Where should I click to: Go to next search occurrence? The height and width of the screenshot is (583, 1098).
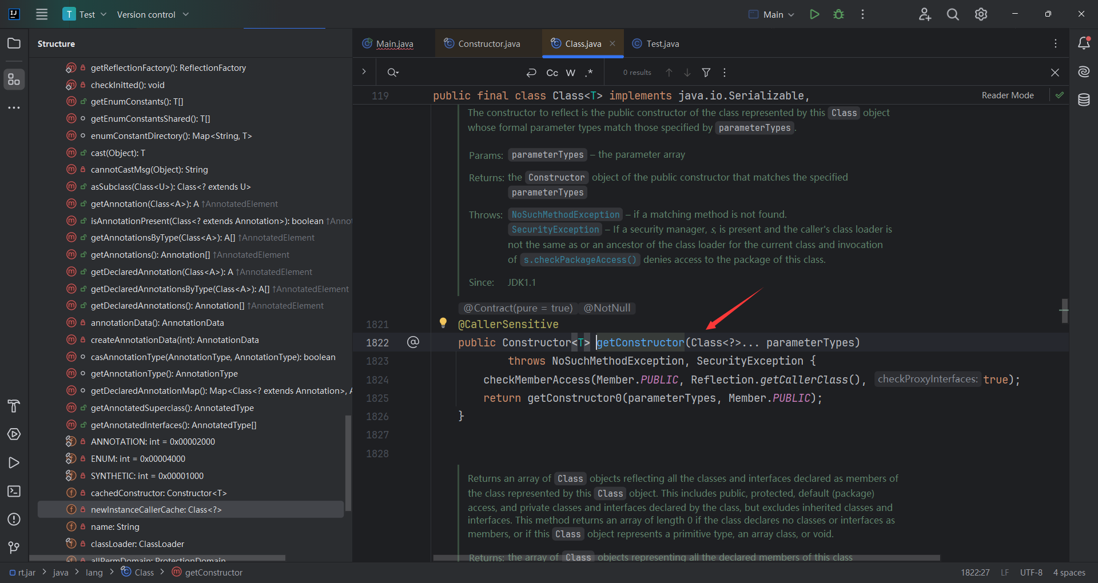coord(687,73)
